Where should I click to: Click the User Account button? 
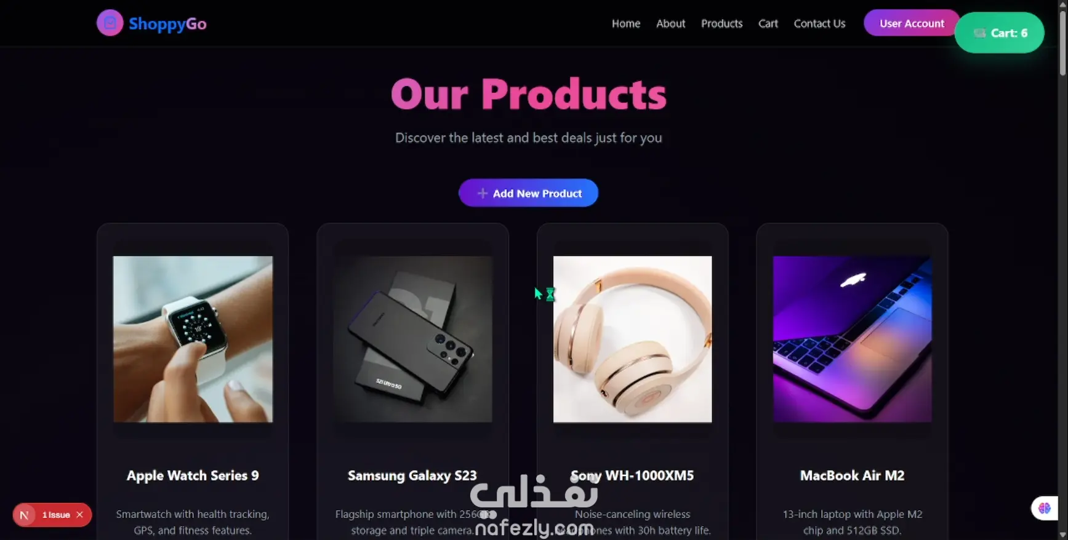point(912,23)
